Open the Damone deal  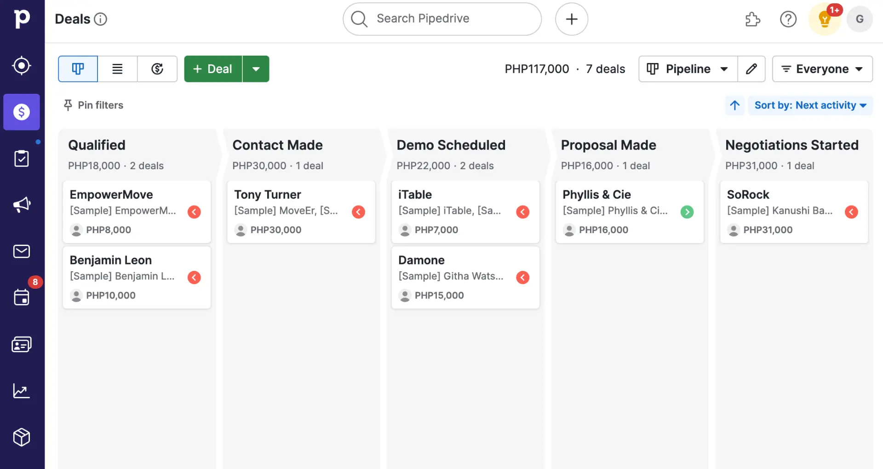pyautogui.click(x=465, y=277)
